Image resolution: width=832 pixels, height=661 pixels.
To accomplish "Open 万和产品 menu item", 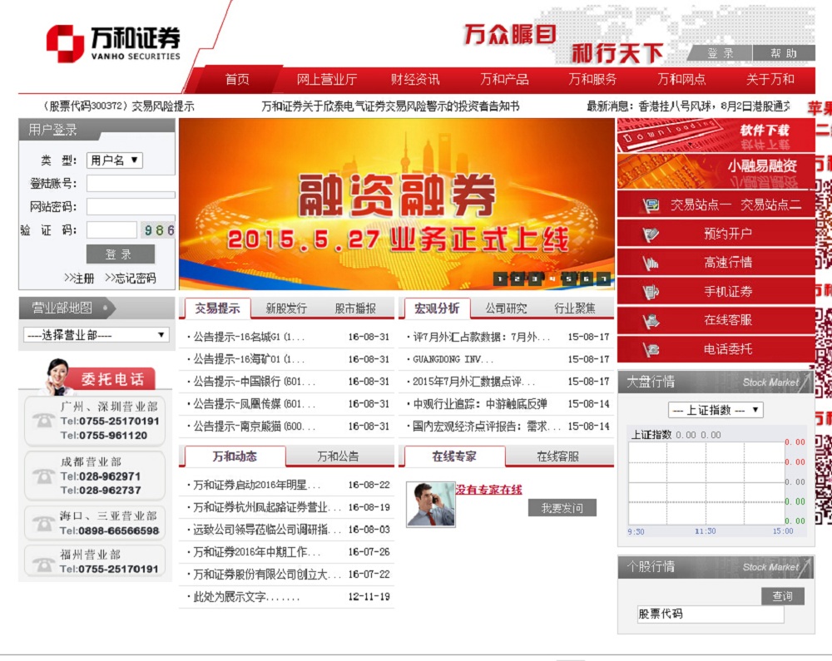I will (x=504, y=80).
